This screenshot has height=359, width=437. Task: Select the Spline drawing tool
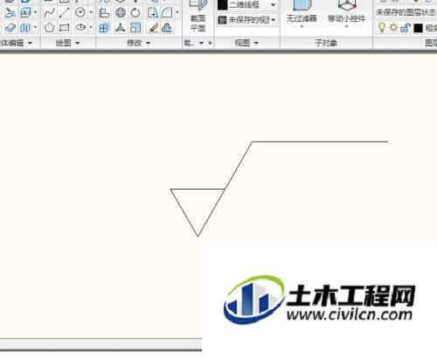click(x=49, y=13)
